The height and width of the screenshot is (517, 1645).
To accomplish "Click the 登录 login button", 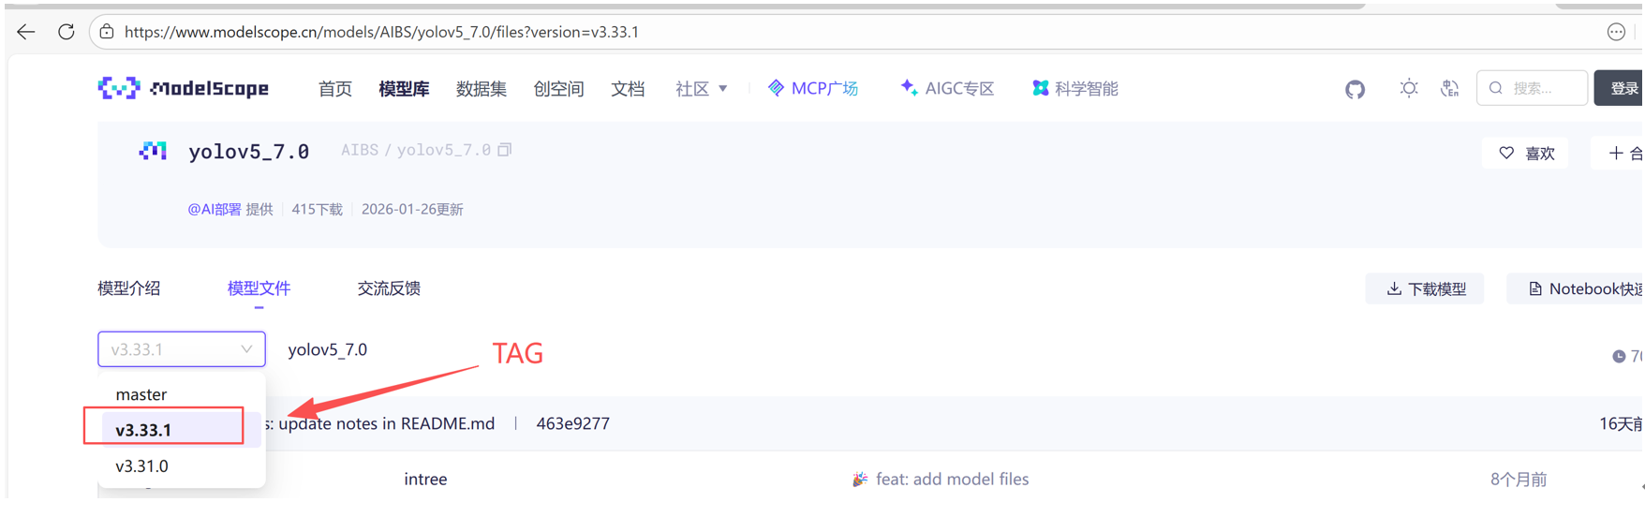I will [1620, 88].
